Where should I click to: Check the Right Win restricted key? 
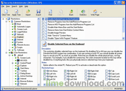45,76
